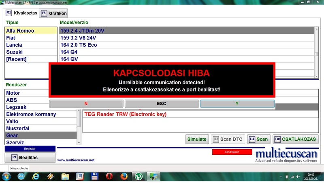
Task: Click Lekapcsolodas status bar text
Action: pyautogui.click(x=19, y=168)
